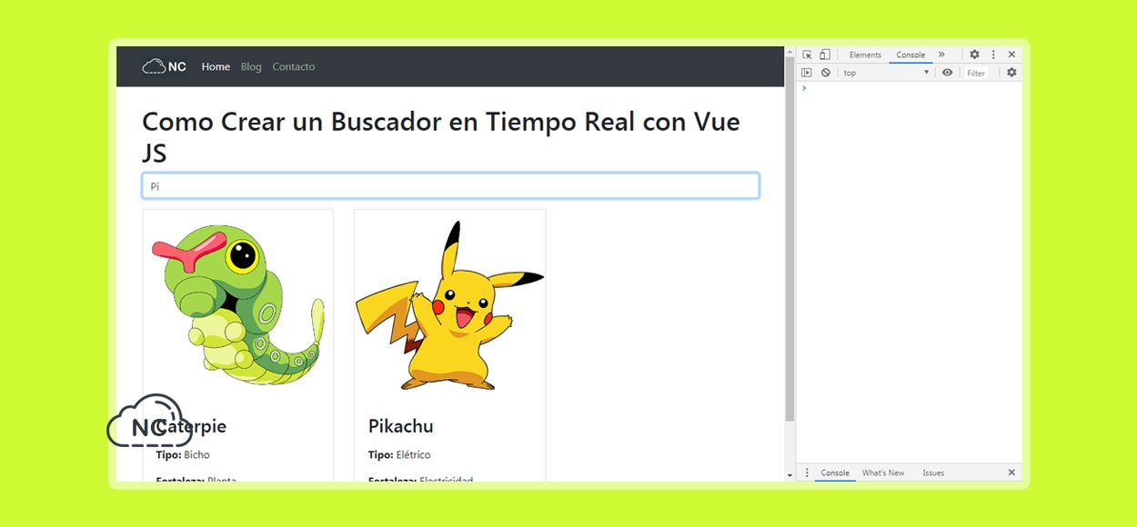The image size is (1137, 527).
Task: Click the search box containing 'Pi'
Action: pos(450,186)
